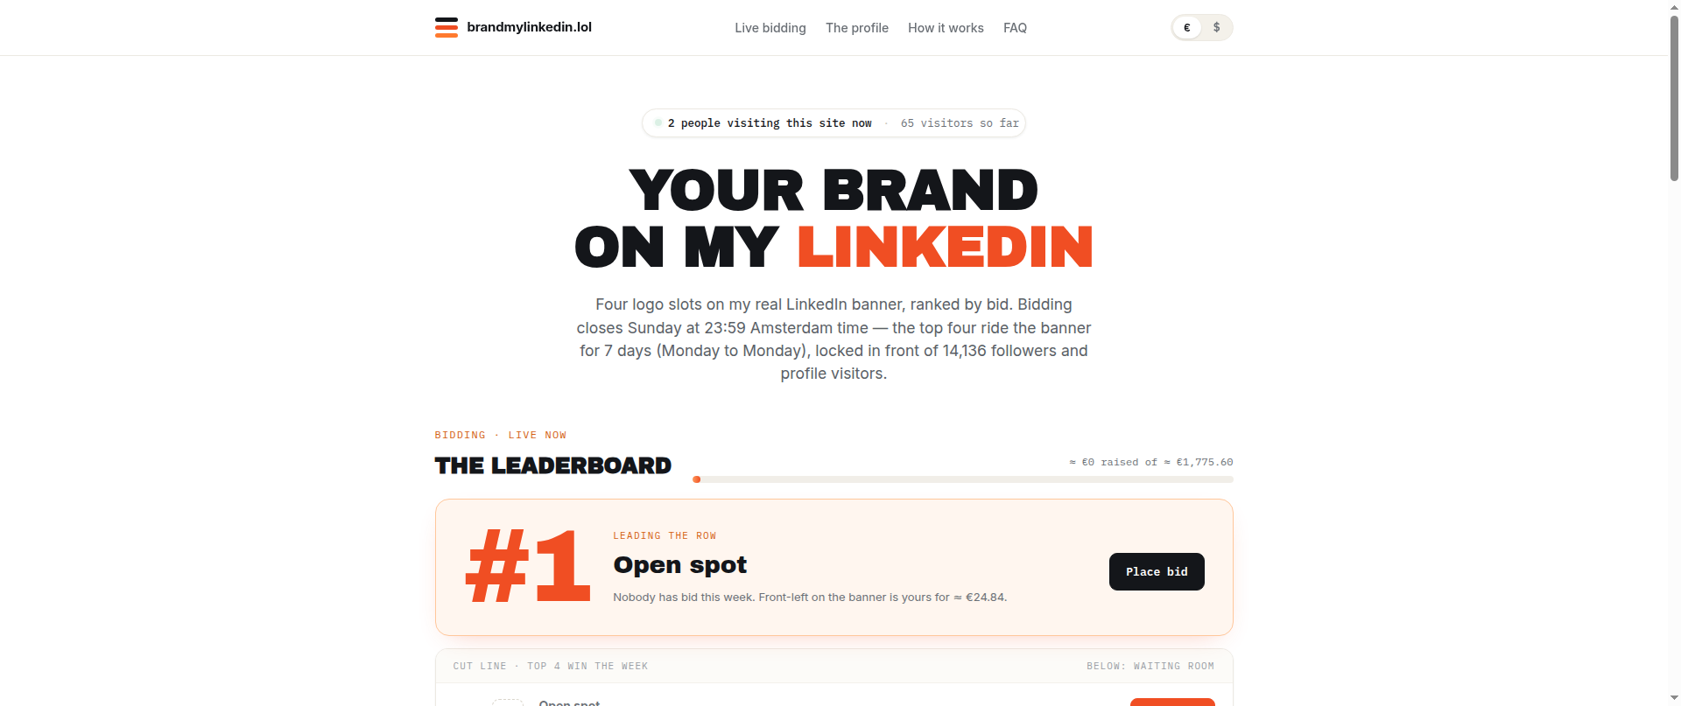Viewport: 1681px width, 706px height.
Task: Switch currency toggle to euro
Action: point(1187,27)
